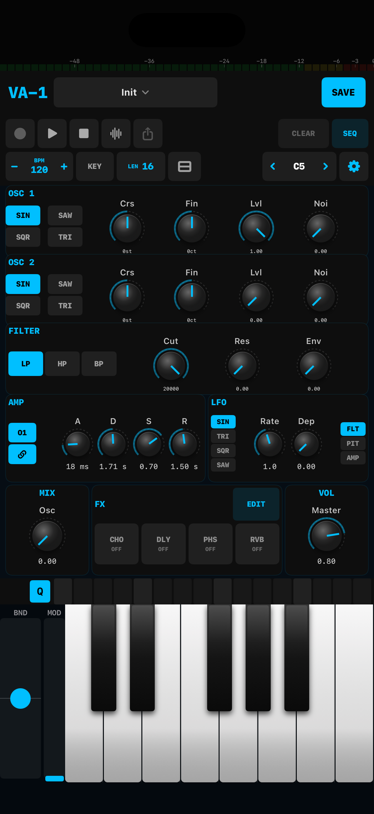Viewport: 374px width, 814px height.
Task: Select TRI waveform for OSC 1
Action: pyautogui.click(x=65, y=237)
